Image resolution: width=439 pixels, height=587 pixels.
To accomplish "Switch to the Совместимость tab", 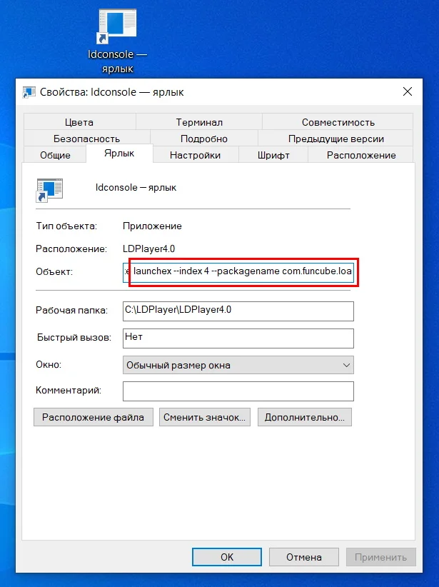I will coord(338,122).
